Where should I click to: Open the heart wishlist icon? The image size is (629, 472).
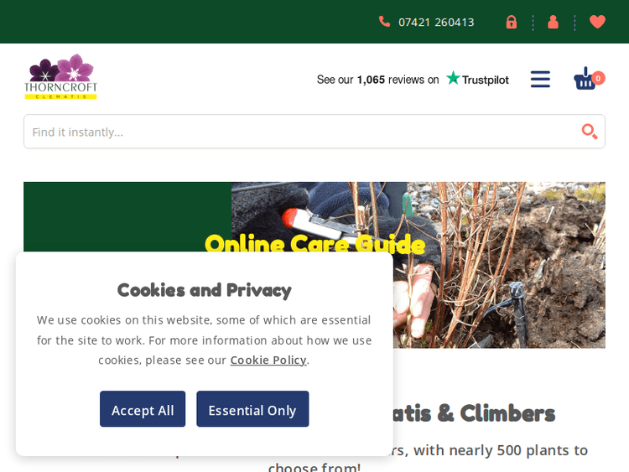pyautogui.click(x=597, y=22)
